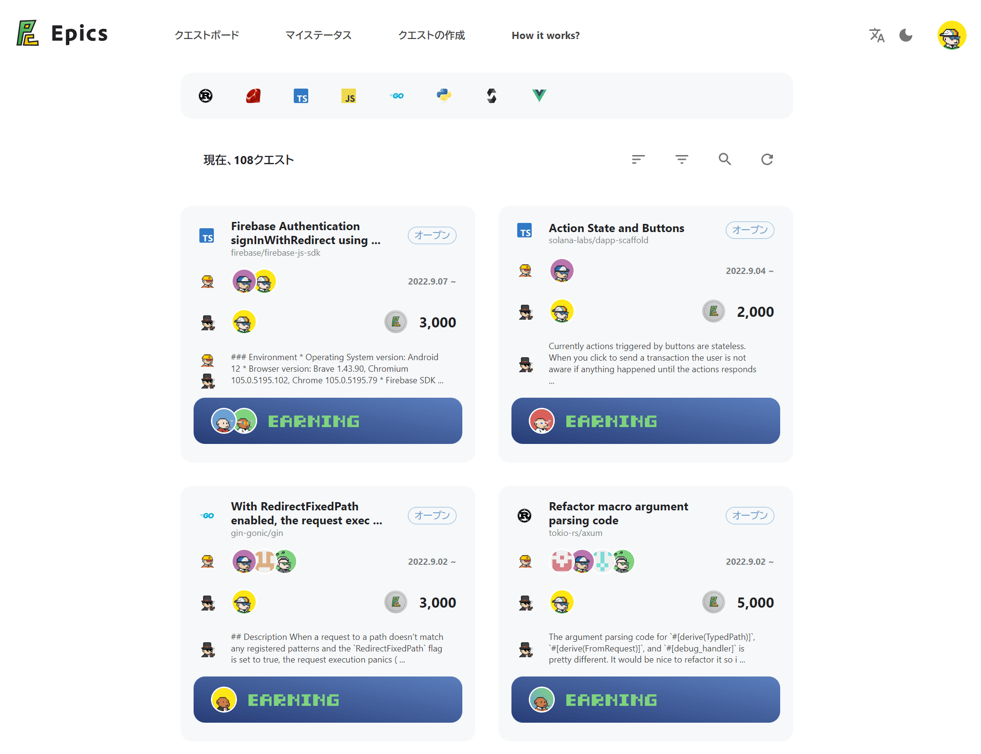Choose the Python language filter icon
The image size is (981, 754).
(x=444, y=95)
